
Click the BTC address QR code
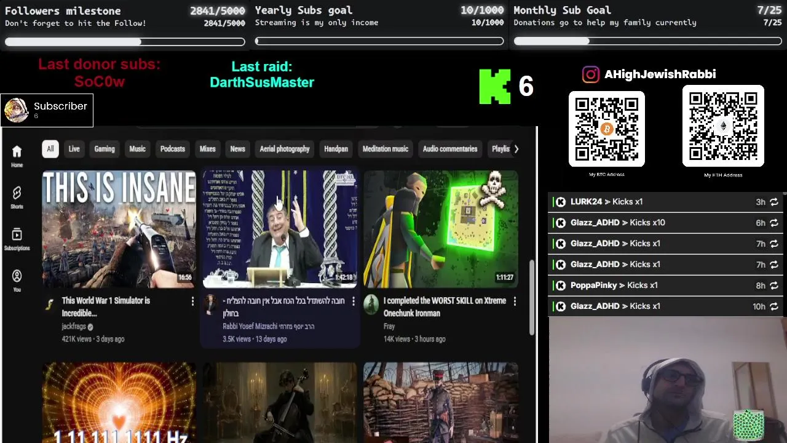607,129
